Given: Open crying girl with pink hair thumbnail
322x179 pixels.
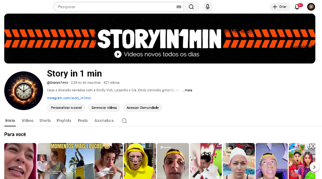Looking at the screenshot, I should [20, 161].
